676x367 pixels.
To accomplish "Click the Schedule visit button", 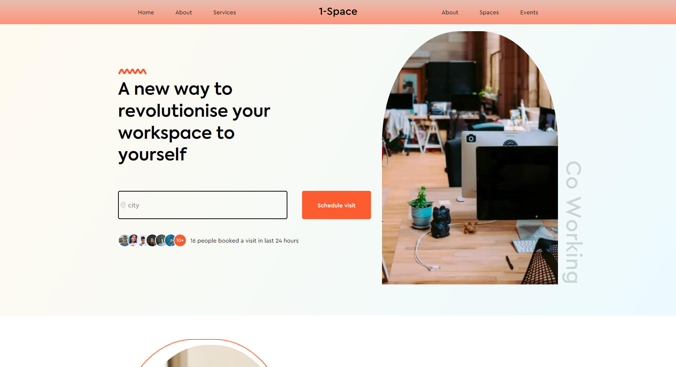I will 337,205.
